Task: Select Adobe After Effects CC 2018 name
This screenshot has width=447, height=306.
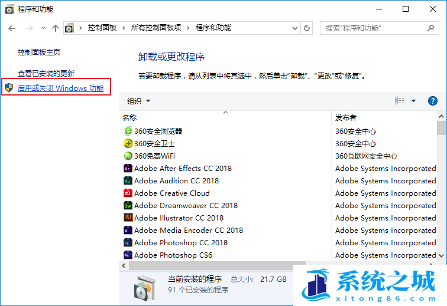Action: pyautogui.click(x=183, y=169)
